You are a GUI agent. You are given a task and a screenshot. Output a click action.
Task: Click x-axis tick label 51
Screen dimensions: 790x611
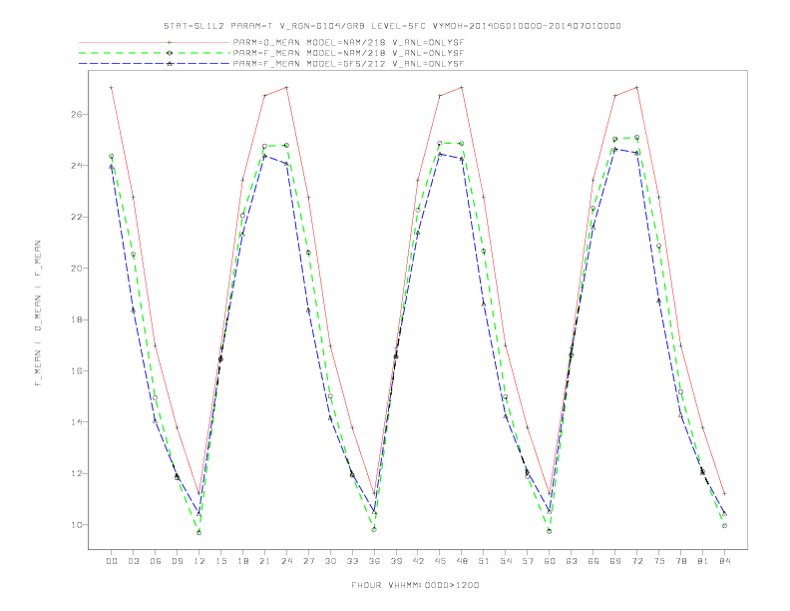pos(484,561)
